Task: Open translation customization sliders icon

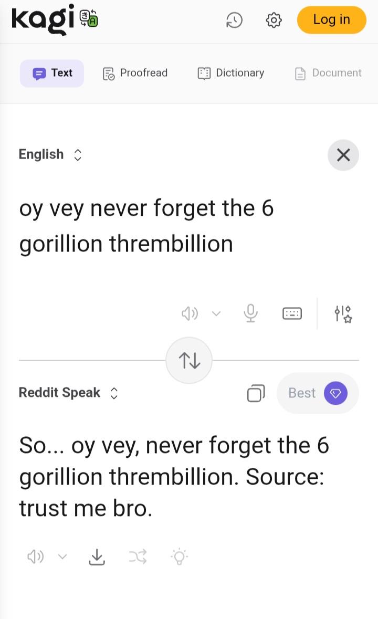Action: point(343,313)
